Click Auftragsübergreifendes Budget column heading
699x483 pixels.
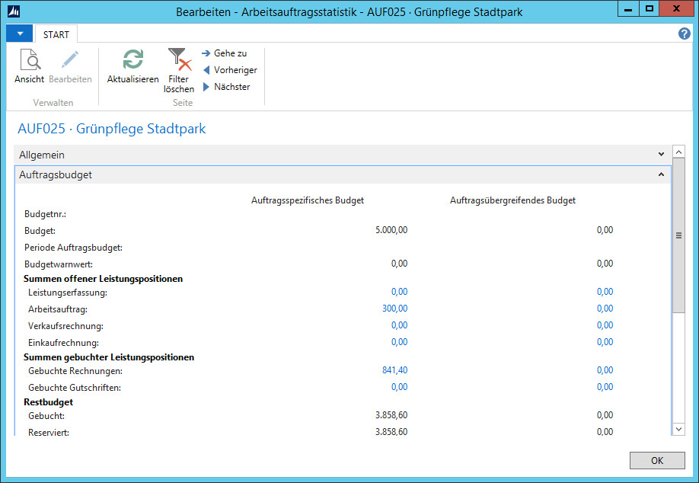(x=512, y=200)
